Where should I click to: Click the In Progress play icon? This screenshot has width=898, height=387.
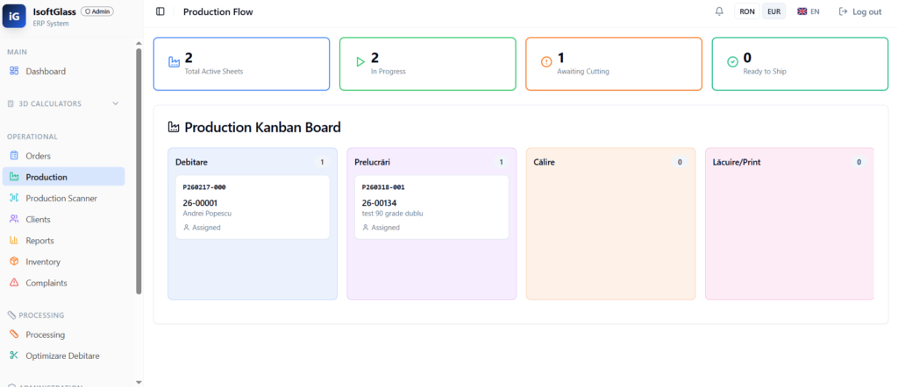pyautogui.click(x=360, y=62)
